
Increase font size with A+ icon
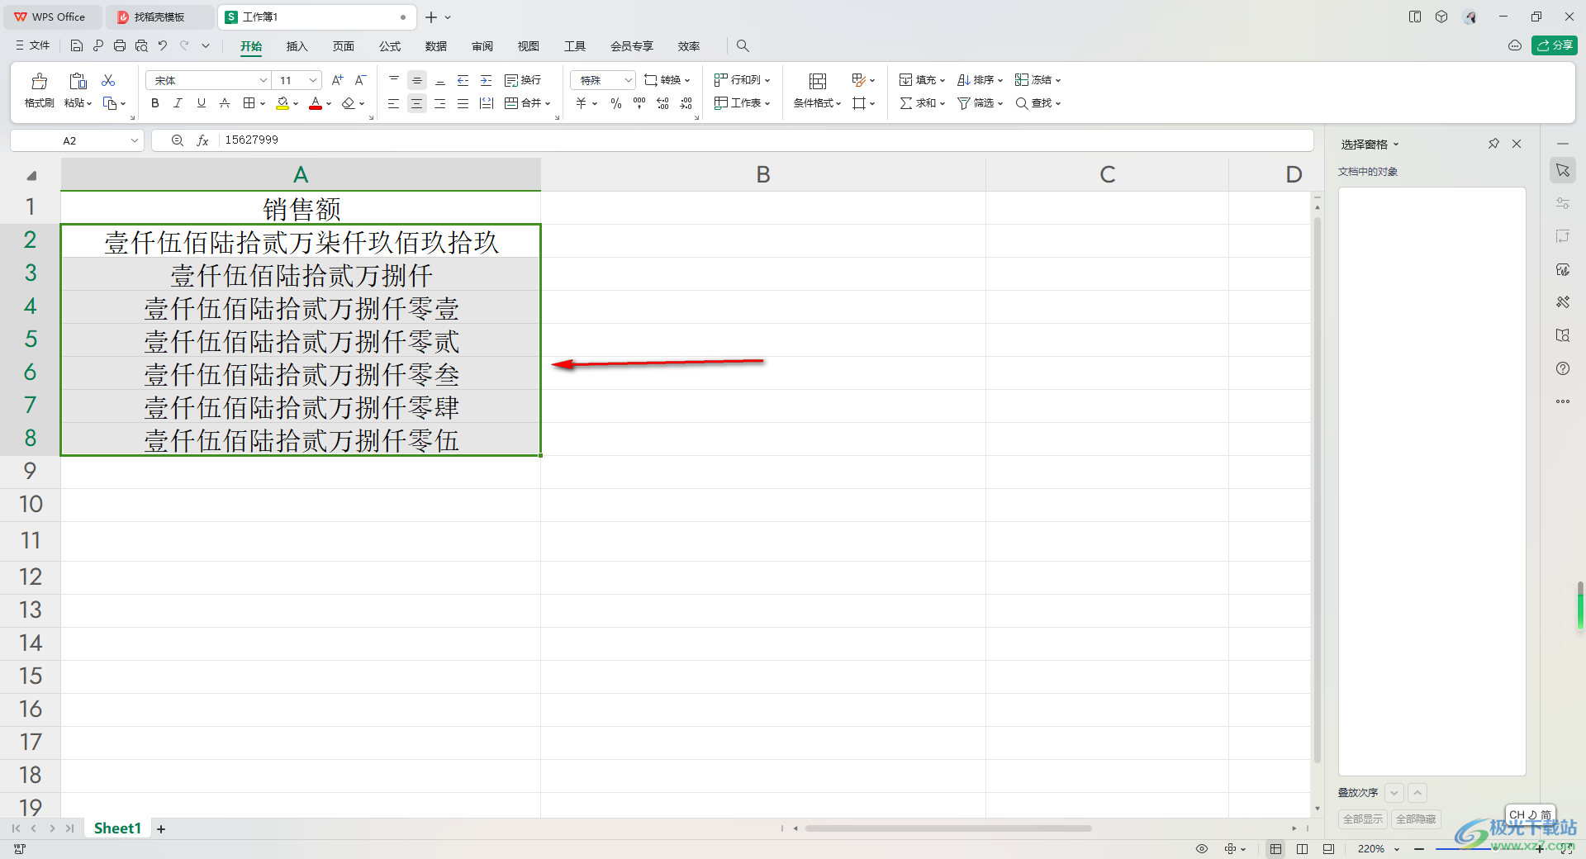(337, 80)
